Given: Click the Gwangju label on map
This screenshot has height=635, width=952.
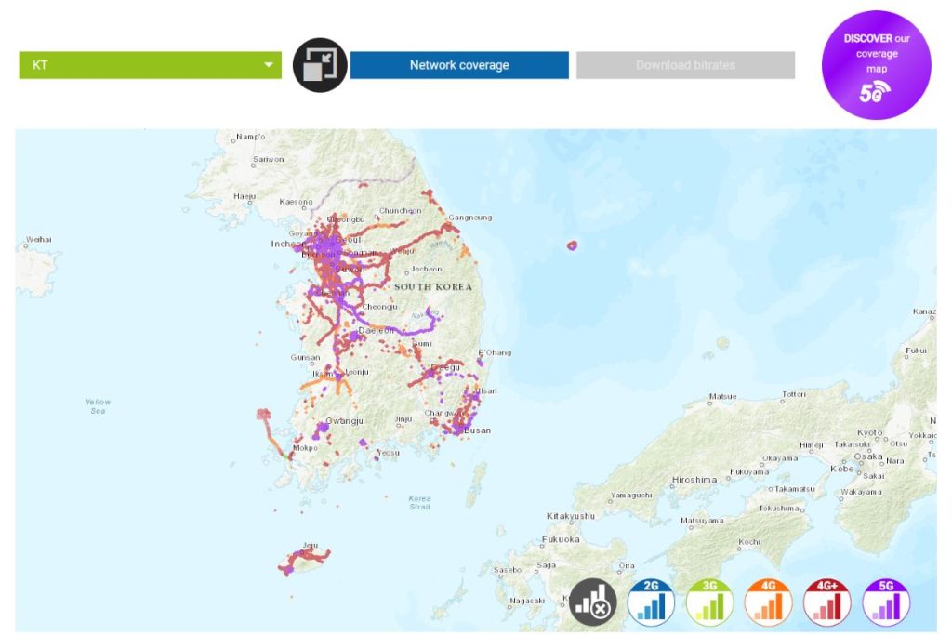Looking at the screenshot, I should point(343,420).
